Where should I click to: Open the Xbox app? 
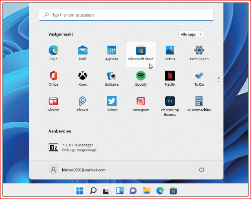click(82, 79)
